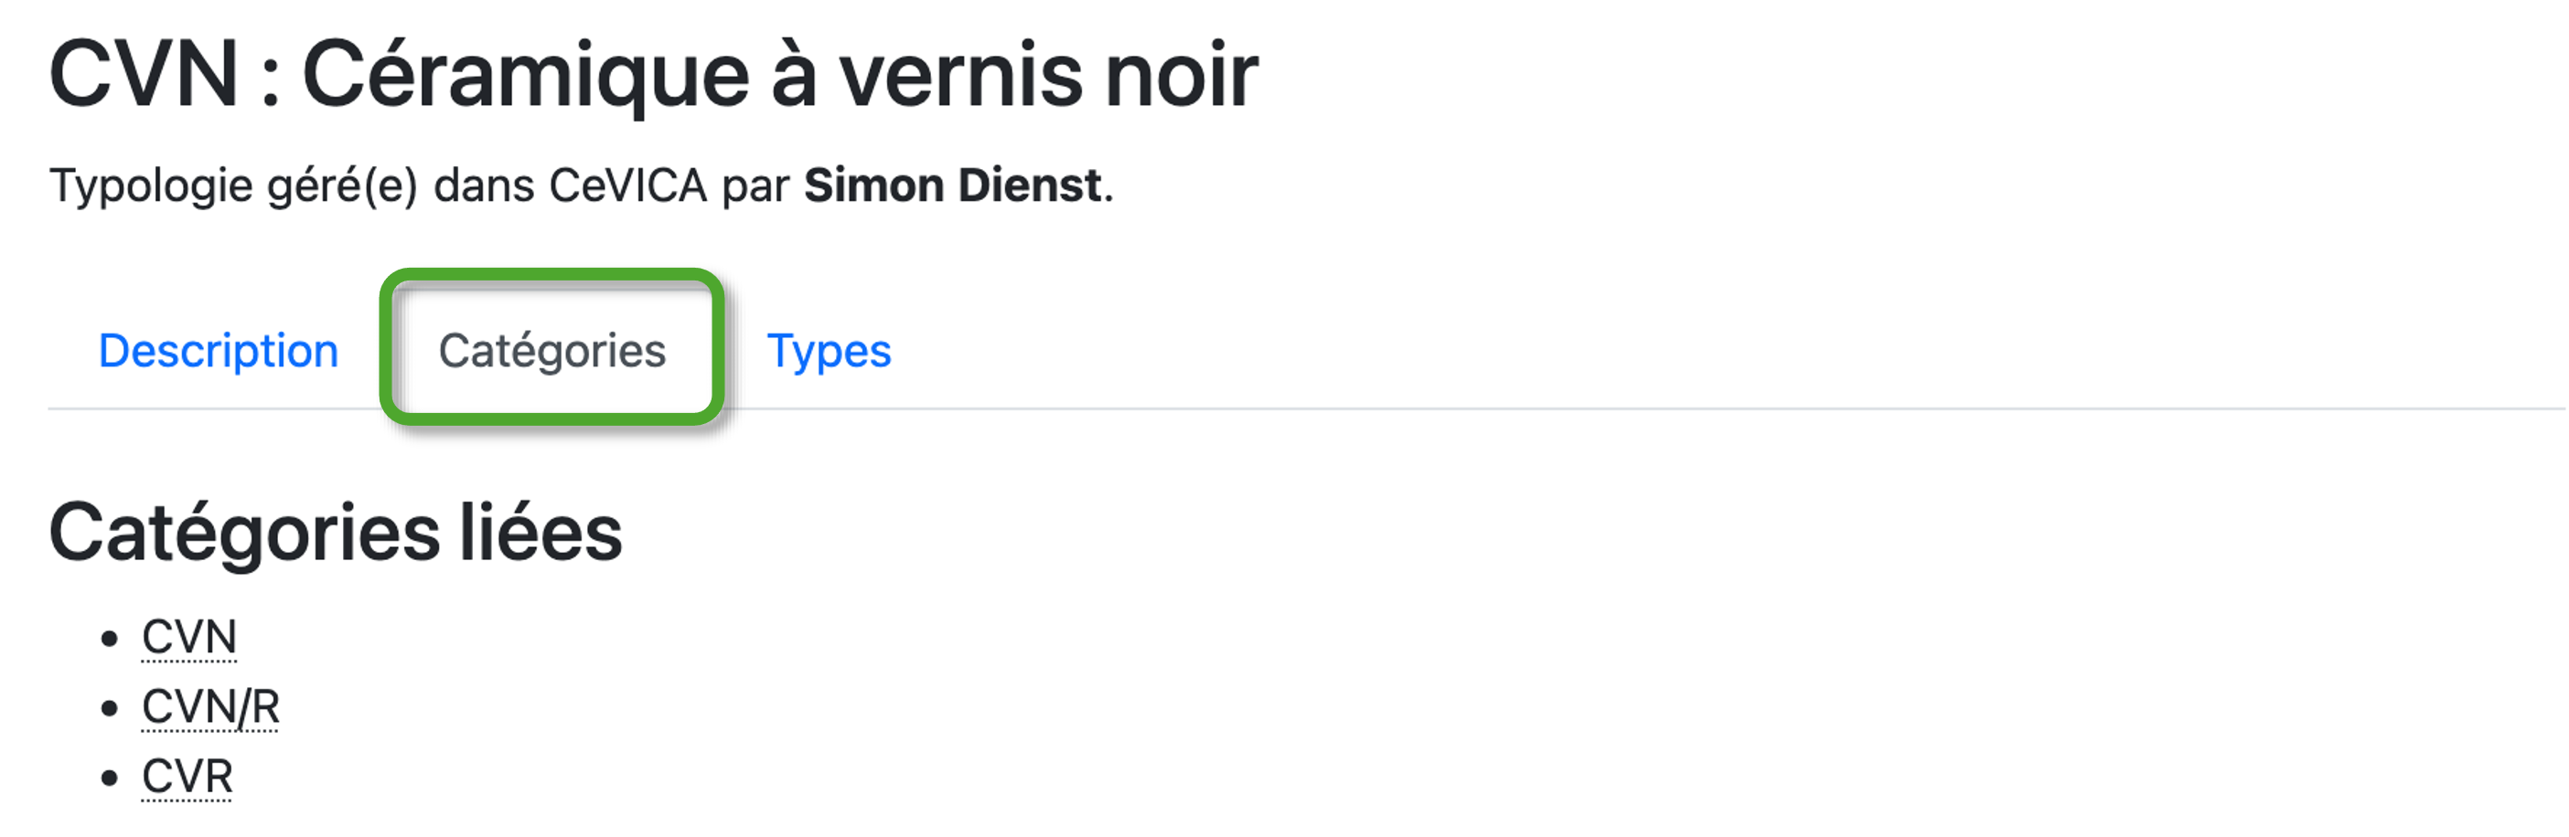2569x837 pixels.
Task: Click the CVN abbreviation in the page title
Action: (144, 76)
